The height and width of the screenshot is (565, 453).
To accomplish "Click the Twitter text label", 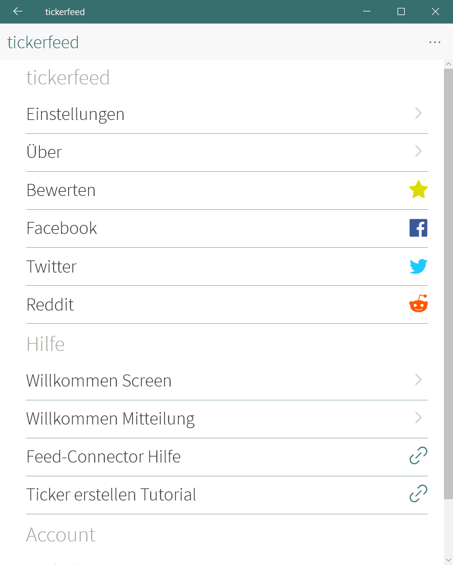I will tap(51, 267).
